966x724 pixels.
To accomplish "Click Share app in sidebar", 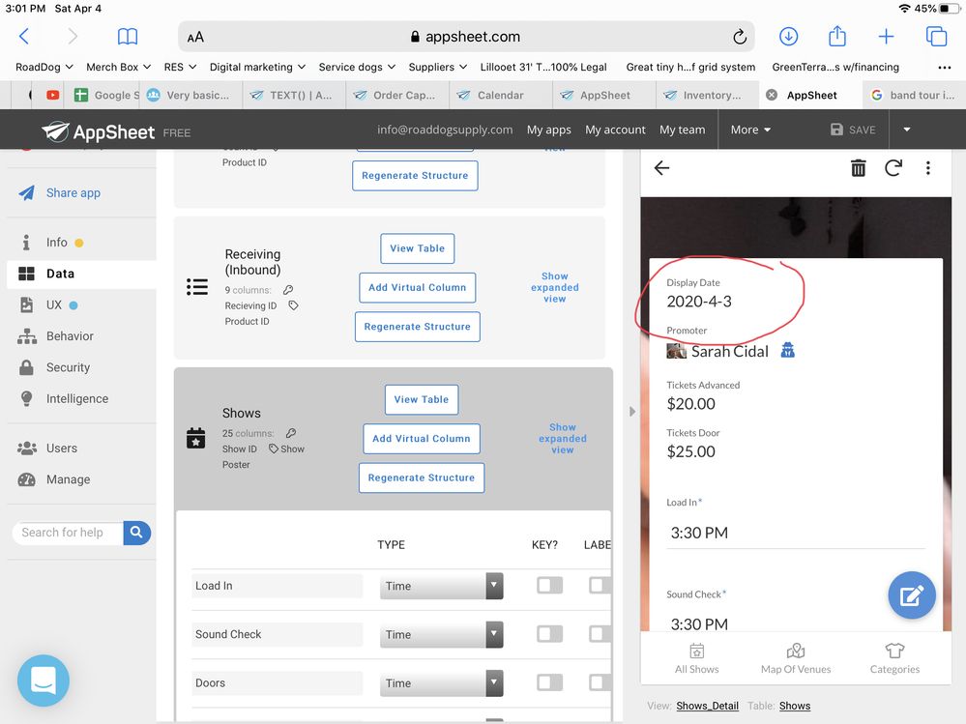I will coord(73,192).
